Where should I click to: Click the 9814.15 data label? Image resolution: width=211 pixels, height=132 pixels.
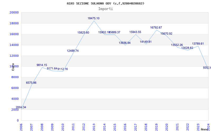click(42, 65)
